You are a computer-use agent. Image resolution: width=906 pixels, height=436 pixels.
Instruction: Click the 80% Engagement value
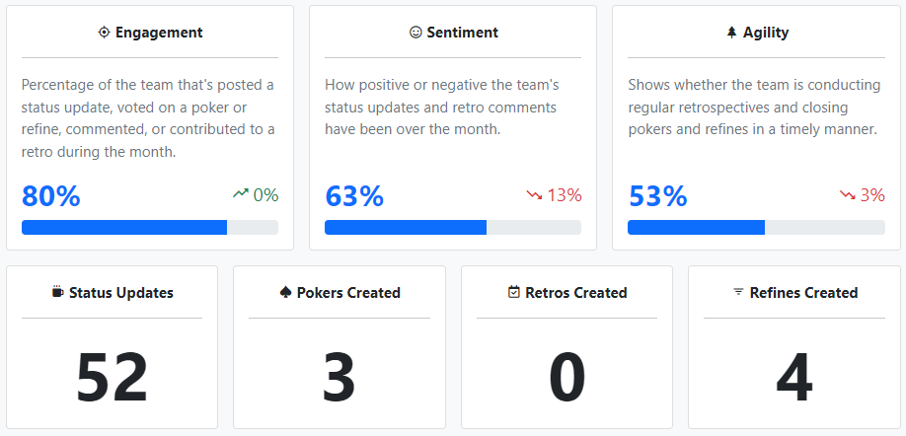click(50, 196)
